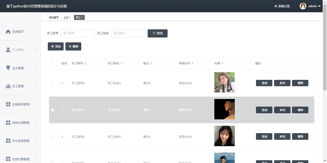This screenshot has width=327, height=163.
Task: Open the admin user dropdown arrow
Action: [x=319, y=6]
